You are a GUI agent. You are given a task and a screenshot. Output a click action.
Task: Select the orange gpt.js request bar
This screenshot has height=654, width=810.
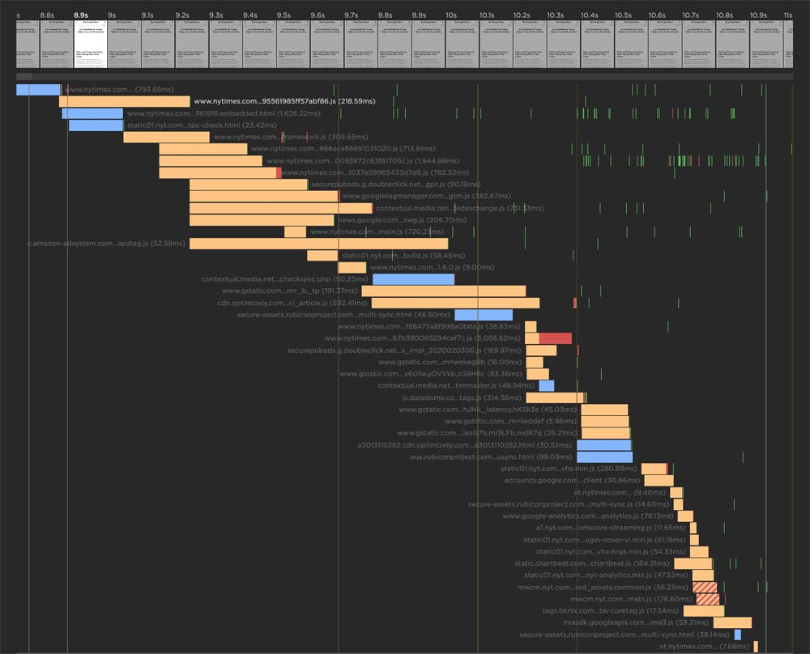point(248,185)
